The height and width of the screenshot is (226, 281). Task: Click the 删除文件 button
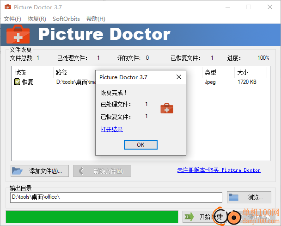point(102,171)
